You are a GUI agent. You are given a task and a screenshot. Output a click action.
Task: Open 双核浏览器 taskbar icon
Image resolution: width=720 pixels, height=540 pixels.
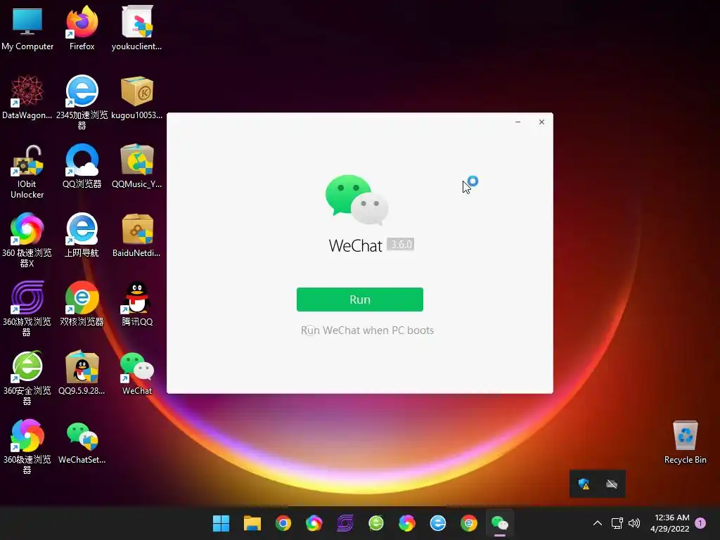click(468, 523)
